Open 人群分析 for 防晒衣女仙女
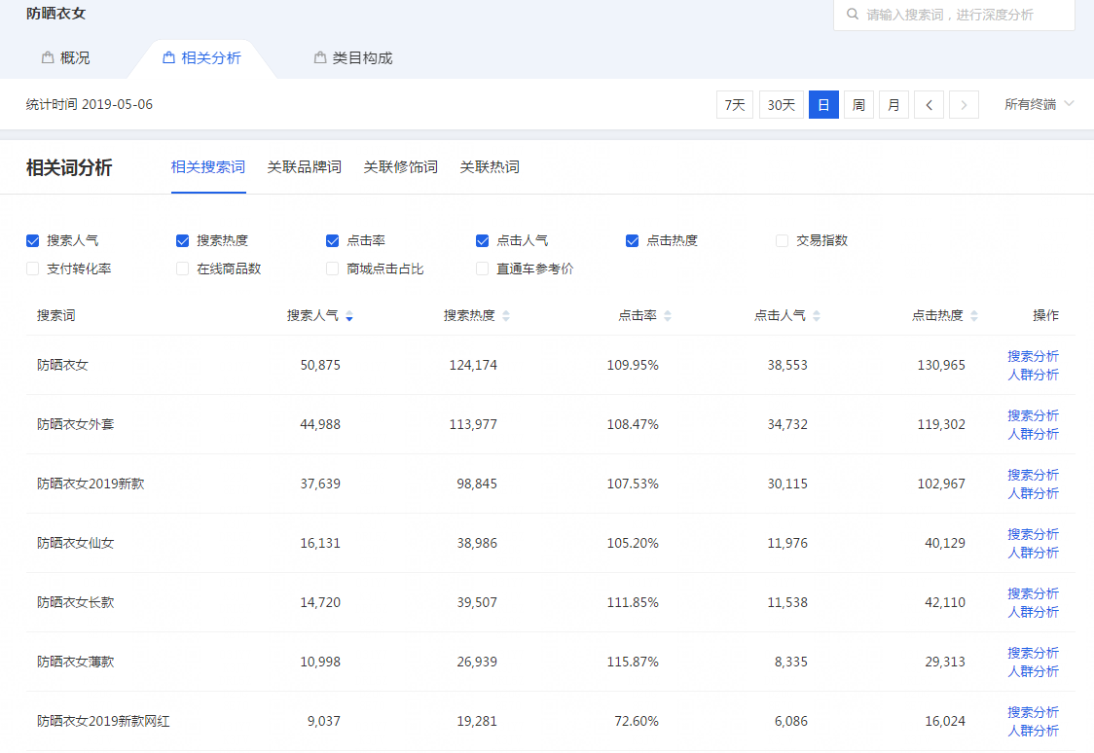This screenshot has height=753, width=1094. click(x=1033, y=553)
